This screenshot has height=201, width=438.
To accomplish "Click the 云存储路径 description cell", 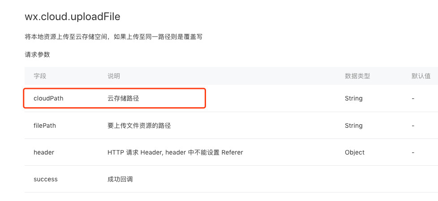I will click(x=123, y=98).
